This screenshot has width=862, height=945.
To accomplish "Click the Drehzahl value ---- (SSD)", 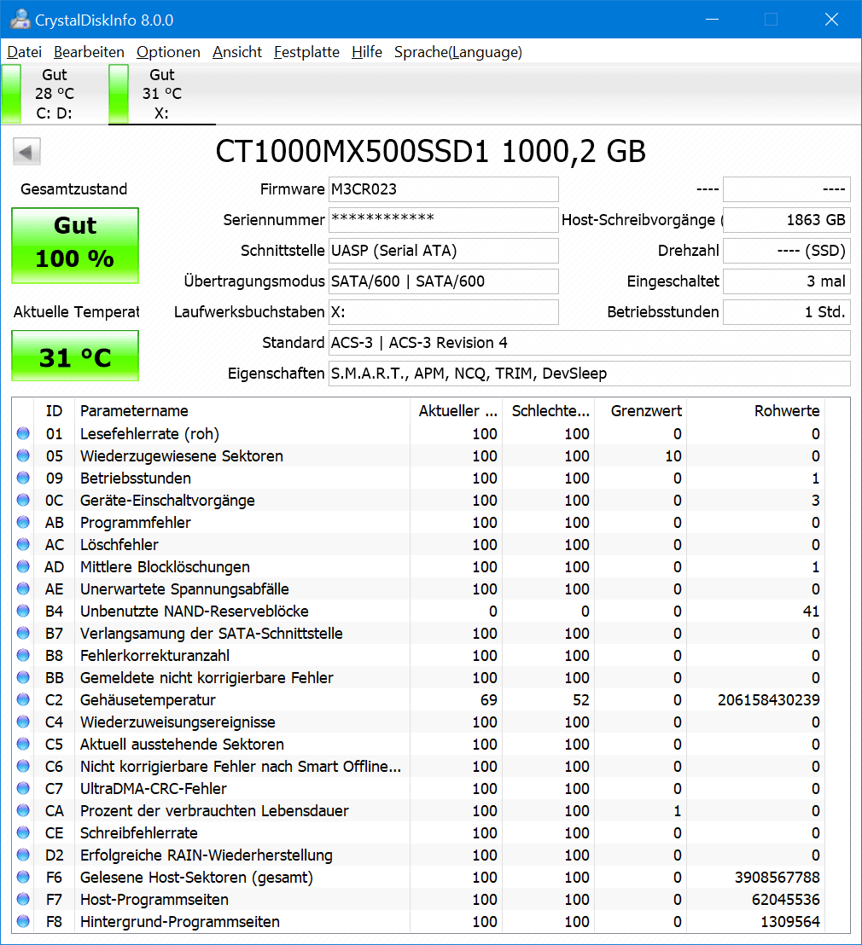I will [787, 251].
